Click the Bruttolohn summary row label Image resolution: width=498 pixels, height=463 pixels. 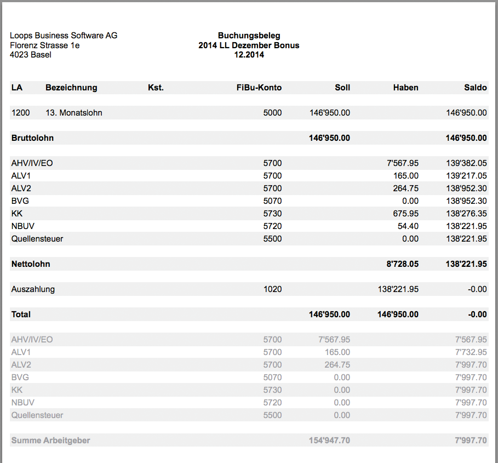[x=32, y=138]
